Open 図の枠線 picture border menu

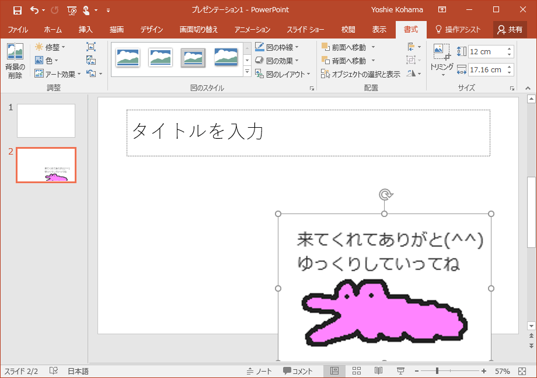tap(277, 47)
